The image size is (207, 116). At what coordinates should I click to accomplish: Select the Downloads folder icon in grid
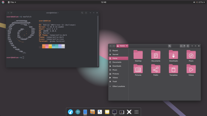coord(173,54)
